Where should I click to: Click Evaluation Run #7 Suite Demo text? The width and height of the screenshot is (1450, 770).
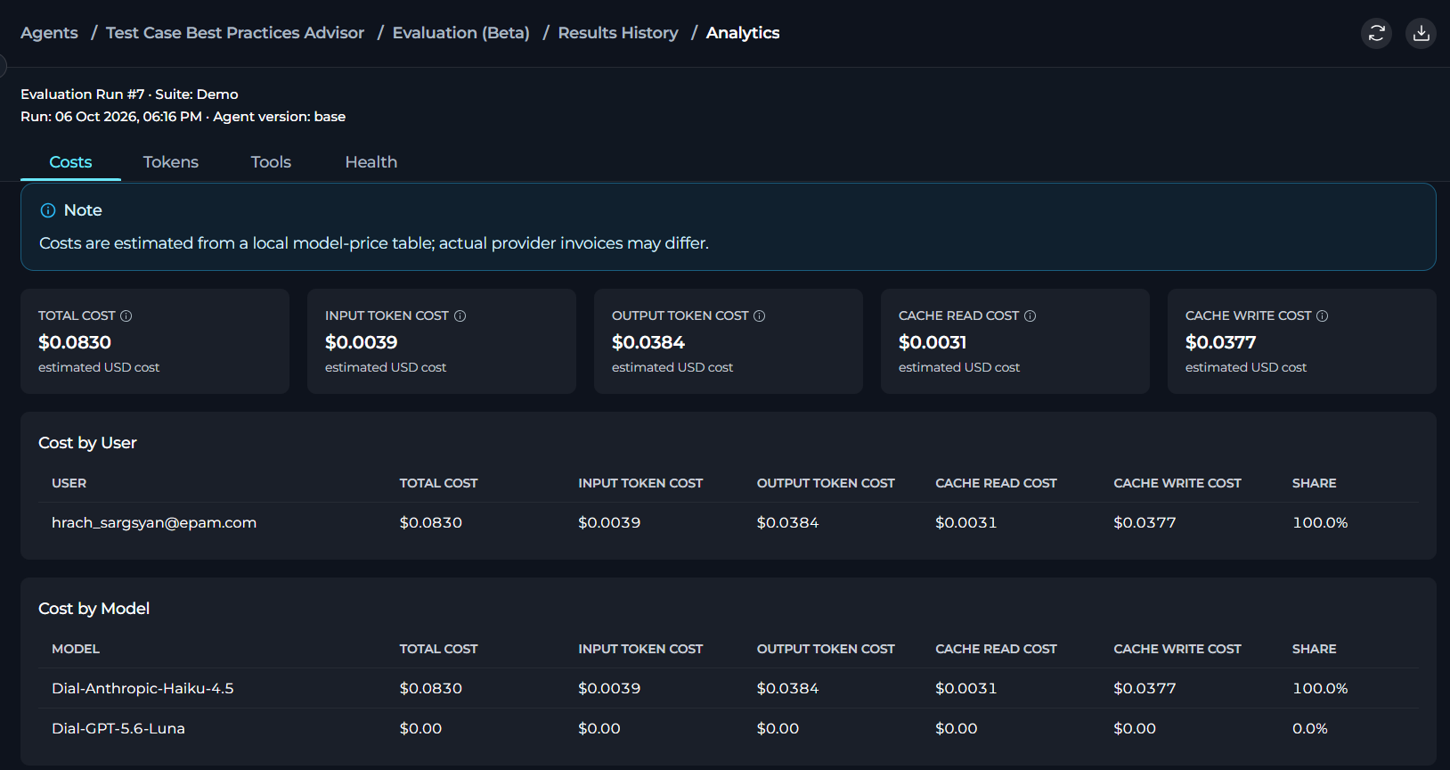click(x=129, y=94)
